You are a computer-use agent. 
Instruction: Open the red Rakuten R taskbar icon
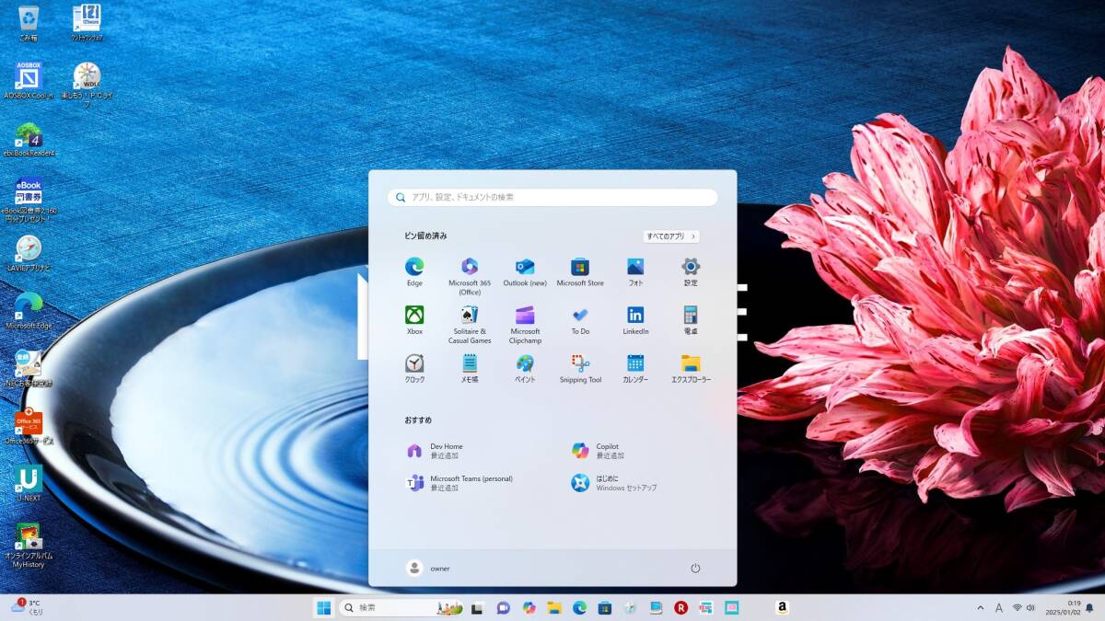click(x=680, y=607)
